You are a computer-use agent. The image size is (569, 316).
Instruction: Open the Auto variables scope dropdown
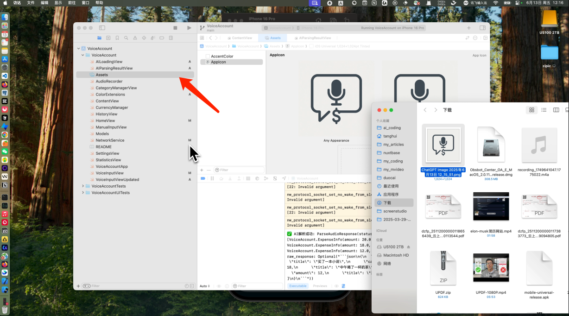click(205, 286)
